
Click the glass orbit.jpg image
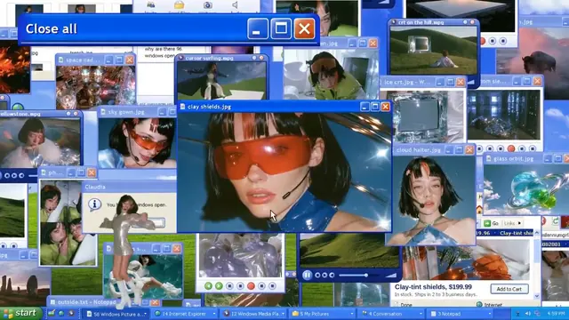tap(526, 189)
